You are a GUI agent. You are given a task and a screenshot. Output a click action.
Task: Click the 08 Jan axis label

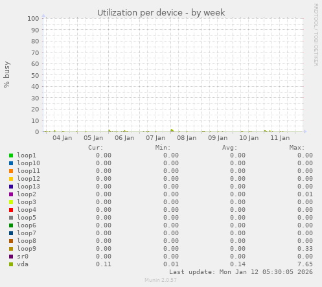(x=187, y=138)
